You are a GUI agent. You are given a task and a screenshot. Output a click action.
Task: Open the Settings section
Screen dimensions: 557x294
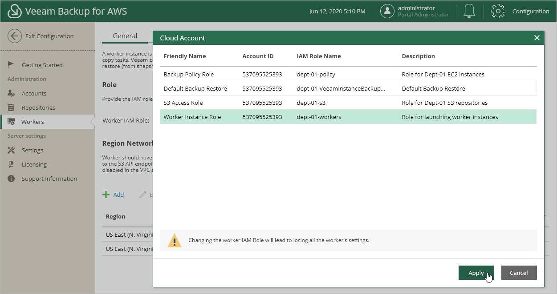(33, 150)
